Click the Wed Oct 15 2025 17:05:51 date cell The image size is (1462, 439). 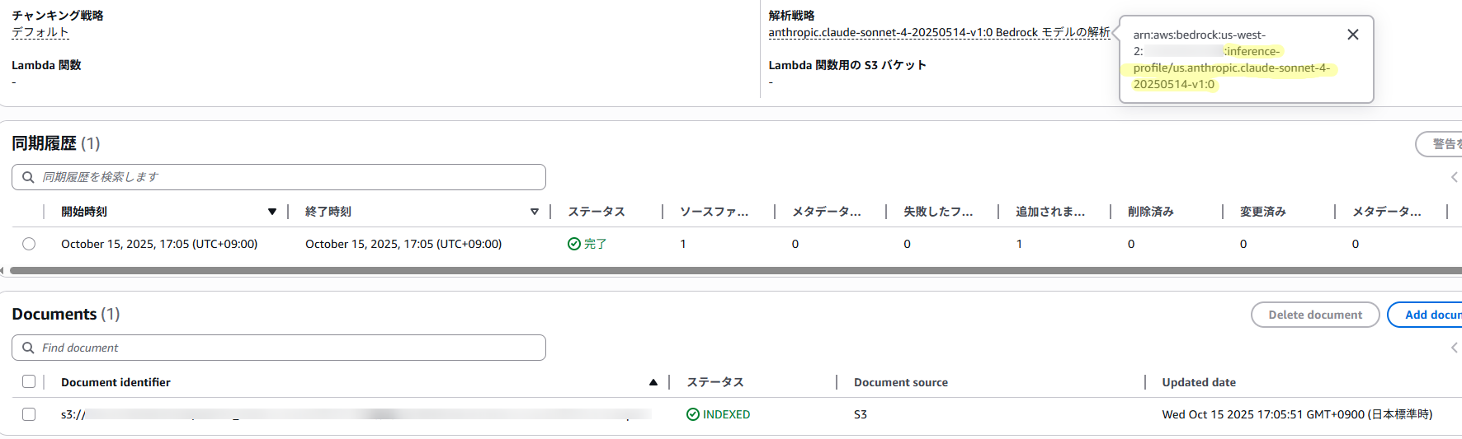pos(1297,414)
